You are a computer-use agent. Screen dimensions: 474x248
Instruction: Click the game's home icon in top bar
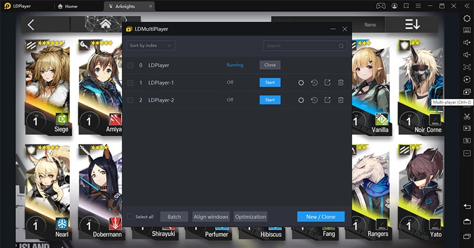point(105,24)
